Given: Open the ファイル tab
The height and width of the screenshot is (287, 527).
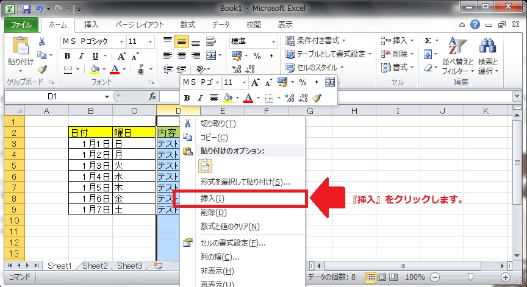Looking at the screenshot, I should [21, 24].
